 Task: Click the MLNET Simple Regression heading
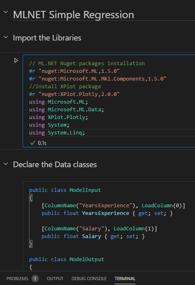pos(74,15)
